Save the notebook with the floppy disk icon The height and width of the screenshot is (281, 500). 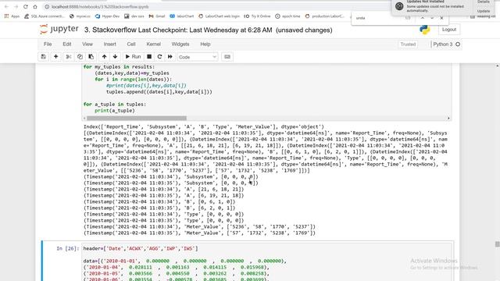tap(43, 57)
